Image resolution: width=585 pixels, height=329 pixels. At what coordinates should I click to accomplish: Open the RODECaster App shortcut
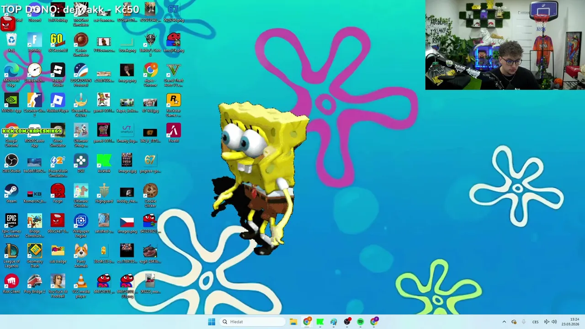click(x=35, y=135)
